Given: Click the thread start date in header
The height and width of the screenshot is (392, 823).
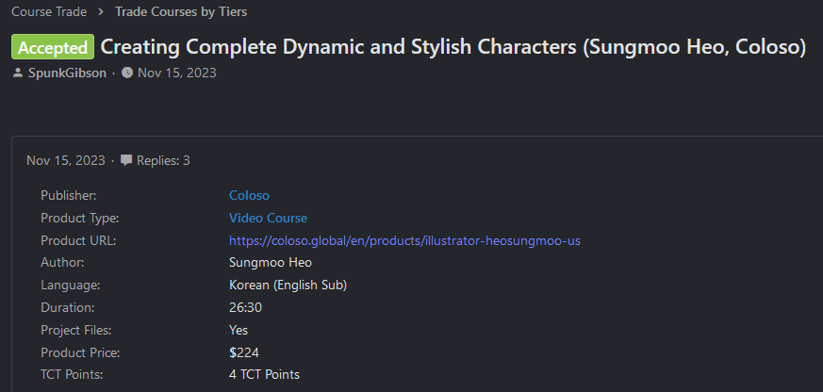Looking at the screenshot, I should pos(177,73).
